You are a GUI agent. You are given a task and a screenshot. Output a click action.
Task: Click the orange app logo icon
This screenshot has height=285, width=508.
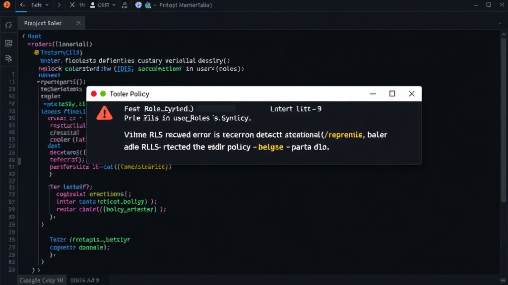pyautogui.click(x=6, y=5)
